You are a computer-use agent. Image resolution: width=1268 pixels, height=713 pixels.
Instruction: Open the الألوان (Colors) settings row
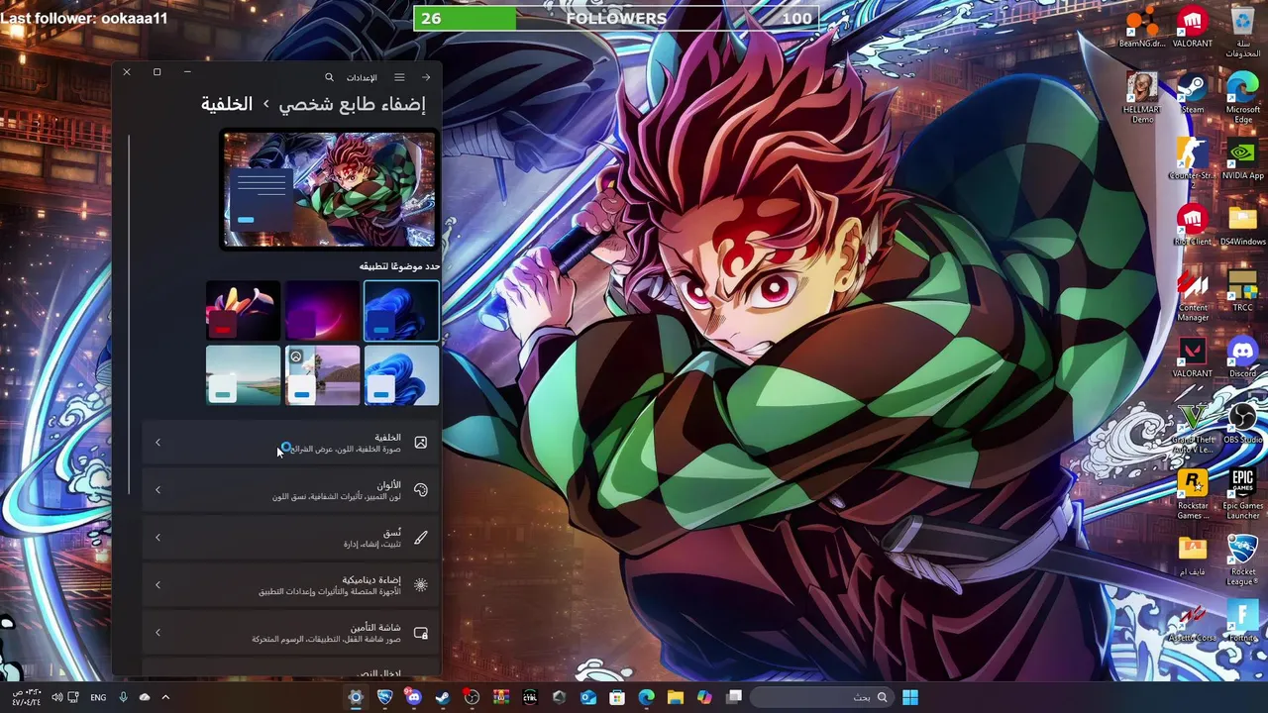291,490
